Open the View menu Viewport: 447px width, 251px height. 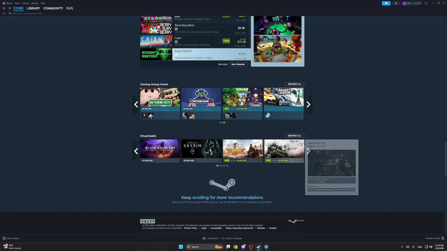[17, 3]
